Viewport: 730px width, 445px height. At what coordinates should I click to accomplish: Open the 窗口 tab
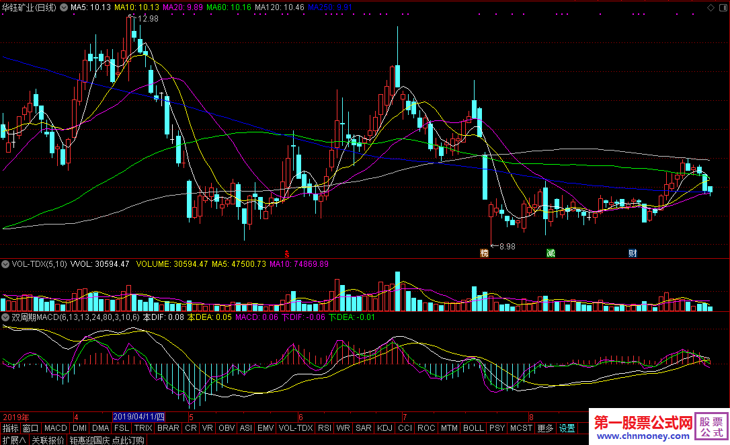(x=30, y=428)
